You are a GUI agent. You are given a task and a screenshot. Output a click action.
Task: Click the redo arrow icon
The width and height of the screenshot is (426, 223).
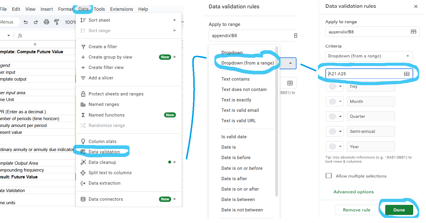tap(36, 22)
